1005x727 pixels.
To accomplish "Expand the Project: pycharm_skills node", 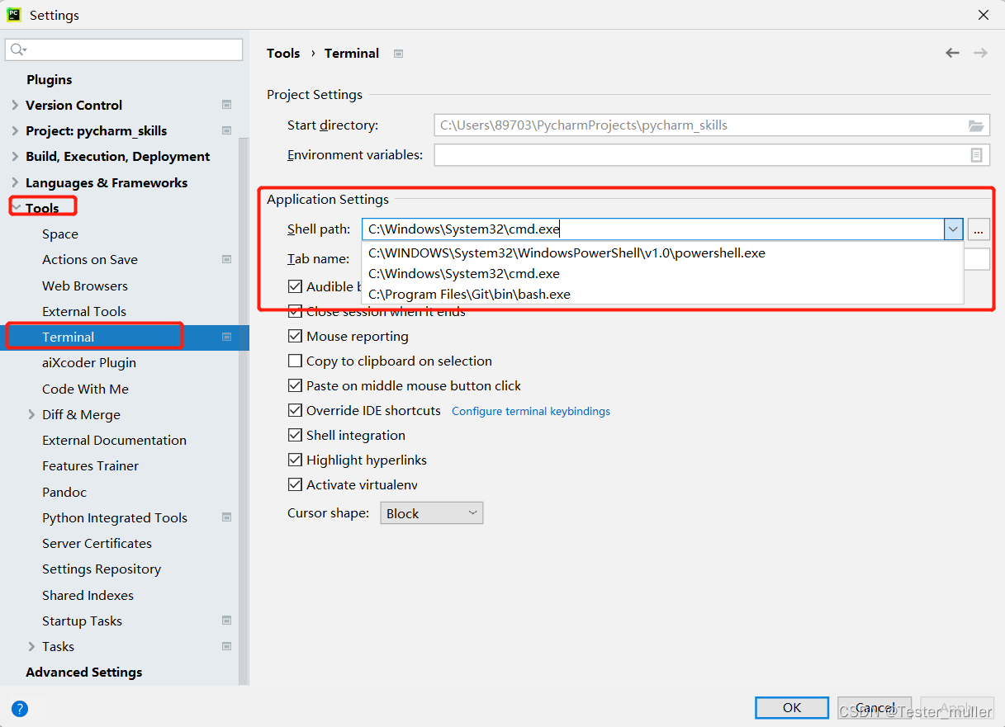I will tap(15, 130).
